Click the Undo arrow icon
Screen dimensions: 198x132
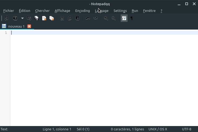(x=88, y=18)
